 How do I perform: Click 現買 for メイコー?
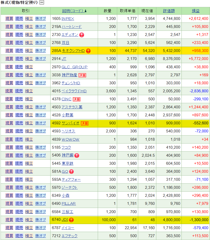tap(9, 228)
